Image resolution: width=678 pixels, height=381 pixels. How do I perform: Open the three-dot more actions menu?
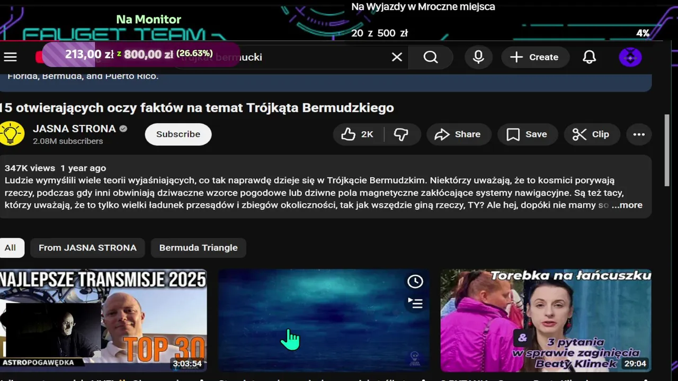point(639,134)
